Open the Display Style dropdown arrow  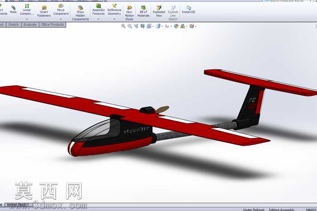tap(162, 26)
